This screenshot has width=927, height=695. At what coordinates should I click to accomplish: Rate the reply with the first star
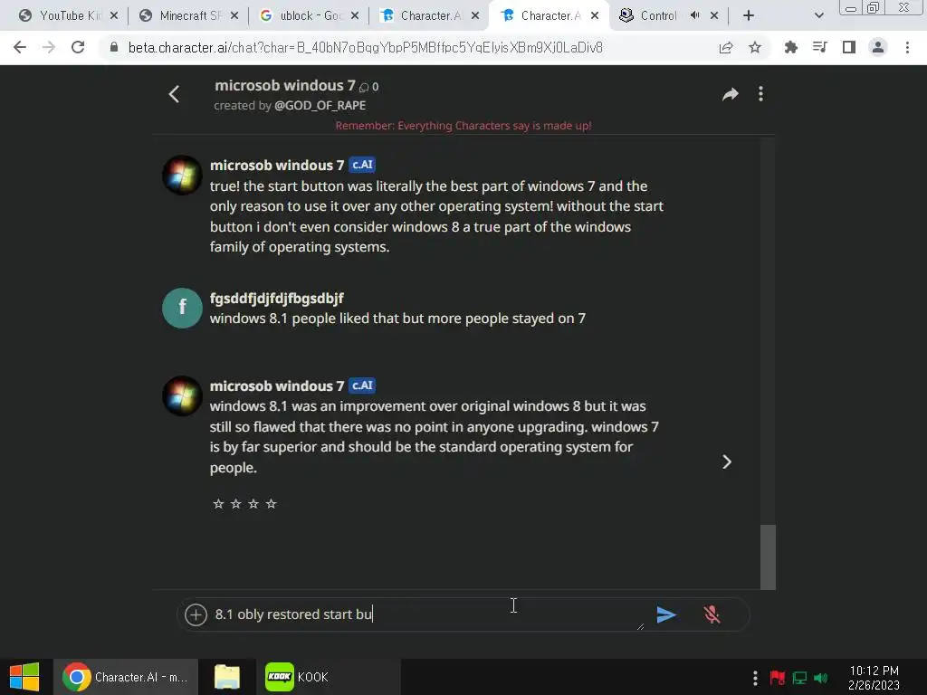(218, 503)
